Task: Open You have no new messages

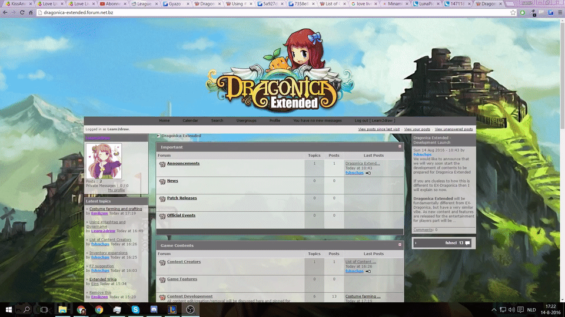Action: point(317,121)
